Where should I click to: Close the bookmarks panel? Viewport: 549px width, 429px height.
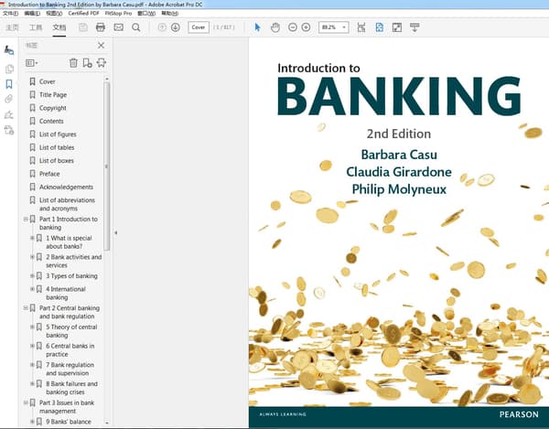(101, 45)
